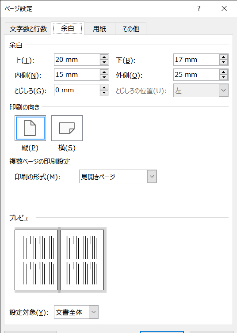Click the left page in the preview
The width and height of the screenshot is (237, 333).
click(36, 260)
